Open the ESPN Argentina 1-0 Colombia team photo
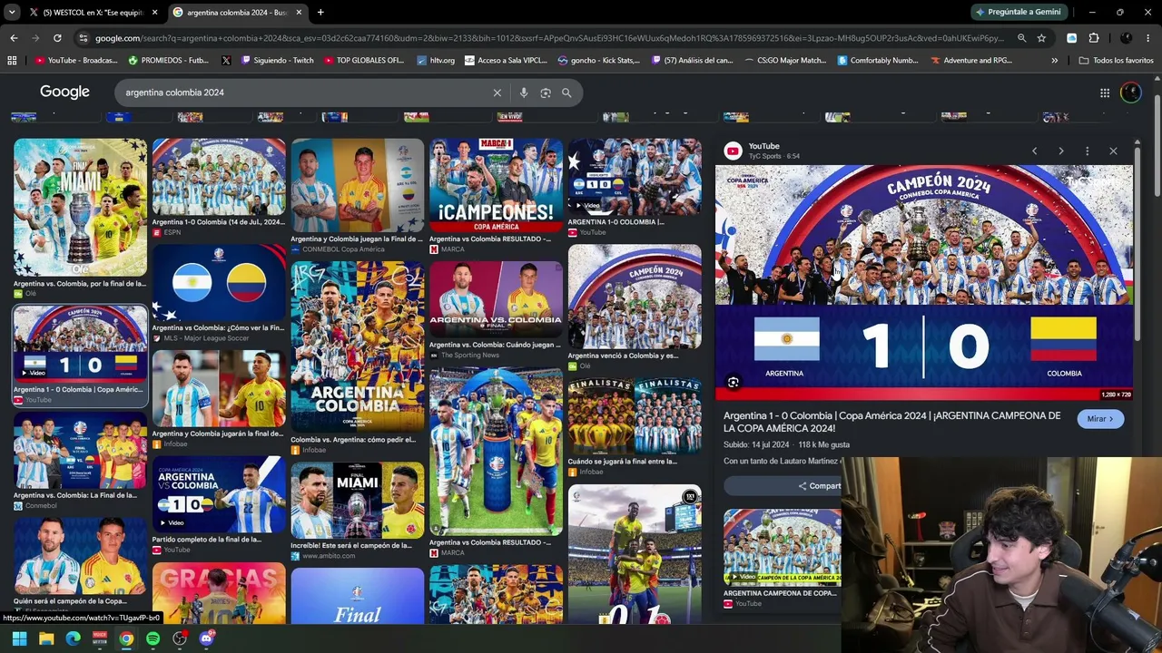The width and height of the screenshot is (1162, 653). pos(219,177)
